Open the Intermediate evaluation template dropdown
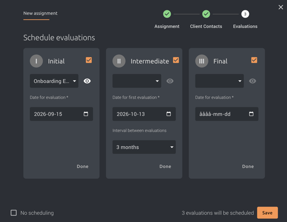The width and height of the screenshot is (287, 222). click(x=137, y=81)
